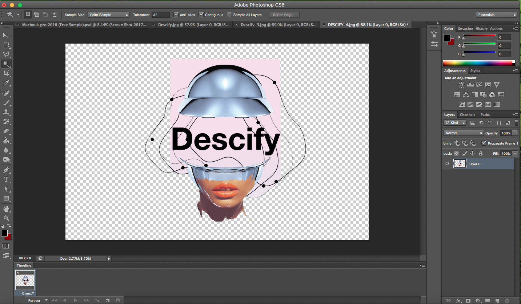
Task: Select the Hand tool
Action: 6,208
